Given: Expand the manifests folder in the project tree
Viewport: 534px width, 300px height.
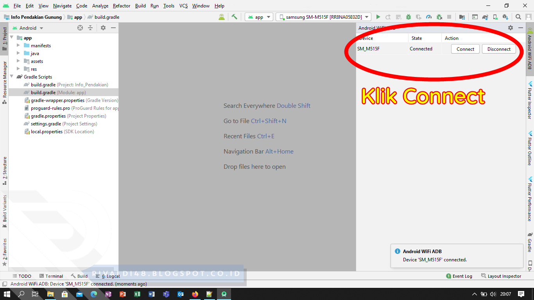Looking at the screenshot, I should (18, 45).
